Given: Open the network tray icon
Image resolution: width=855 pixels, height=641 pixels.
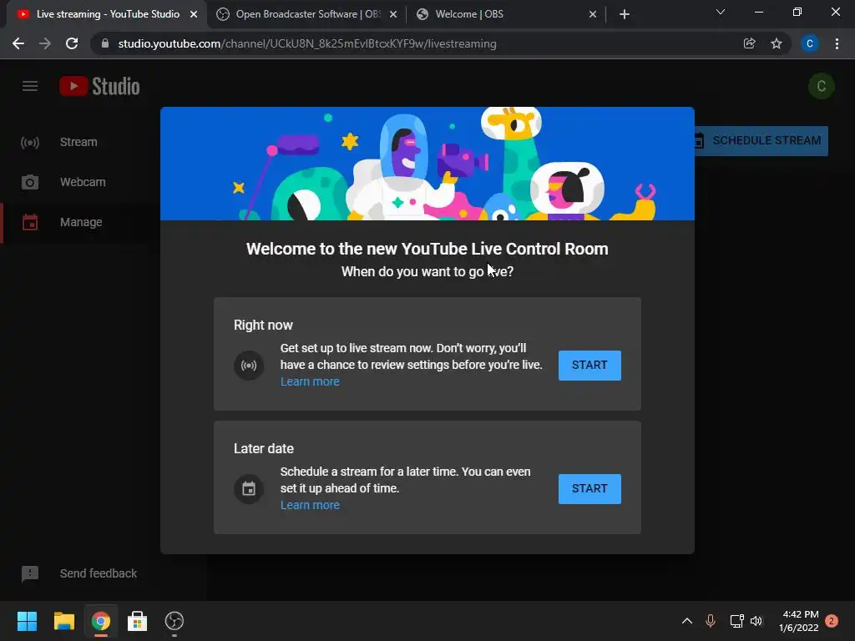Looking at the screenshot, I should [x=736, y=621].
